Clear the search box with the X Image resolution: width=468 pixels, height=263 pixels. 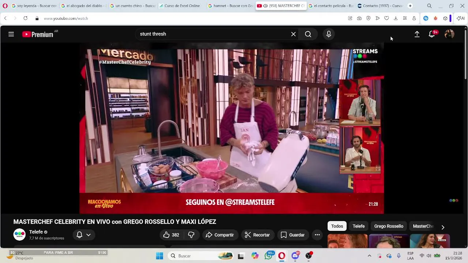point(293,34)
